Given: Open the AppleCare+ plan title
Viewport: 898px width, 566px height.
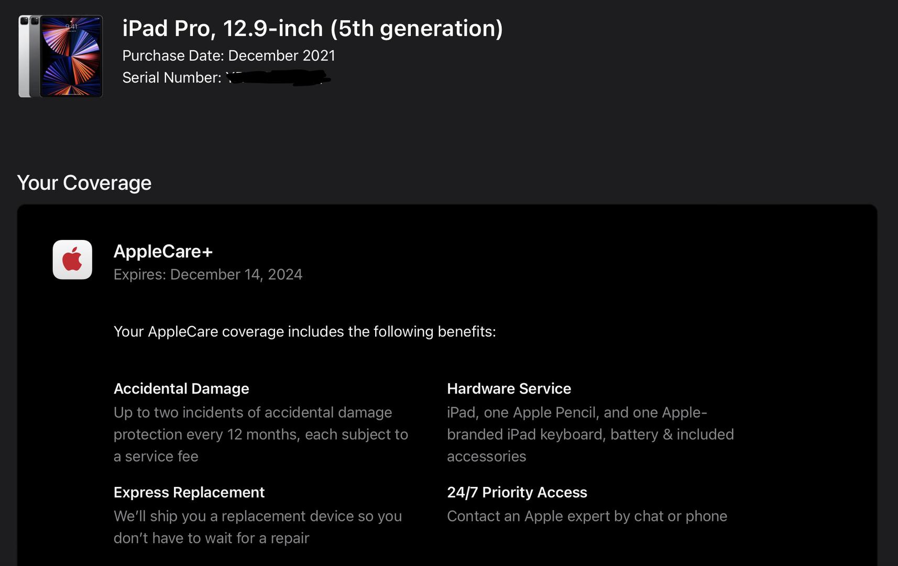Looking at the screenshot, I should [x=163, y=252].
